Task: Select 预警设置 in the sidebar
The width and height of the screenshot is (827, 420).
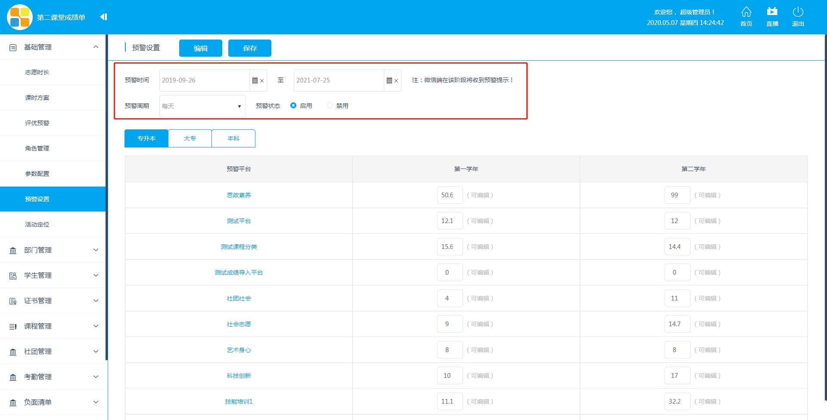Action: (x=53, y=199)
